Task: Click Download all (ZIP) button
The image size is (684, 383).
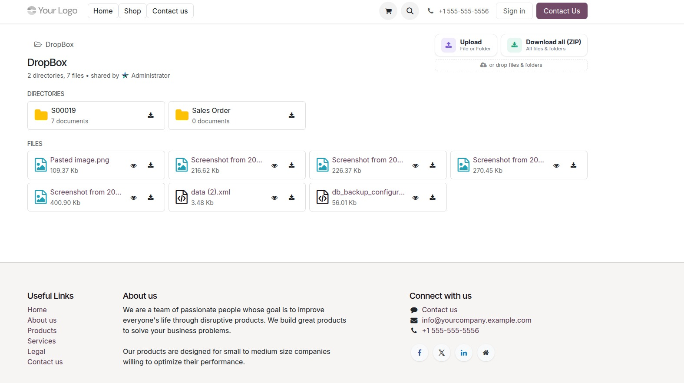Action: click(544, 45)
